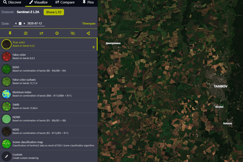This screenshot has width=243, height=162.
Task: Click the 2020-07-12 date field
Action: click(34, 24)
